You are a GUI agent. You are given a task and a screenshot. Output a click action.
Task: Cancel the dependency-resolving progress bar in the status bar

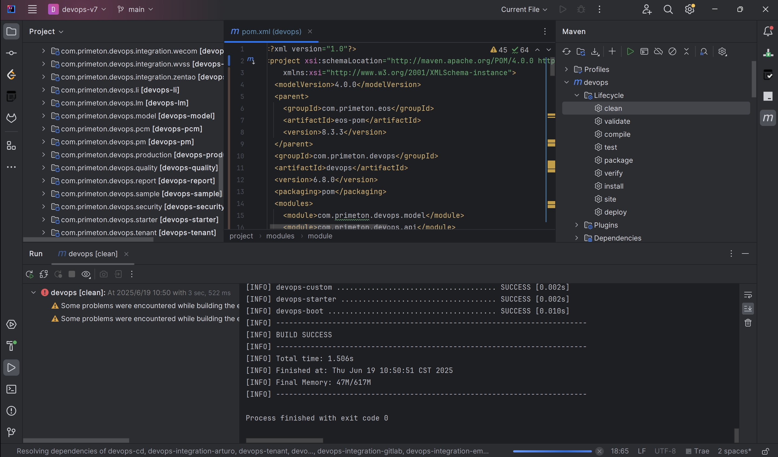pyautogui.click(x=599, y=451)
